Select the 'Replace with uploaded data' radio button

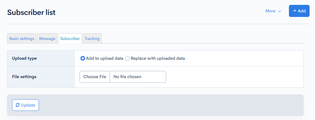127,58
